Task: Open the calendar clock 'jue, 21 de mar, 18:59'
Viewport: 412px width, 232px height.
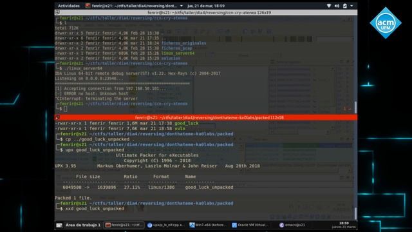Action: coord(206,6)
